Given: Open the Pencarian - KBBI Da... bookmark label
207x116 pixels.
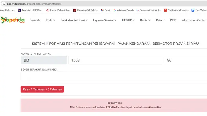Looking at the screenshot, I should tap(32, 10).
